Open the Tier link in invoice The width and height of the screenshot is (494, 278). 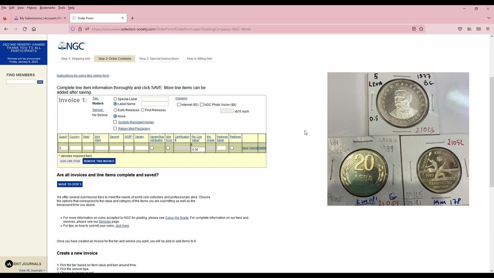(96, 98)
